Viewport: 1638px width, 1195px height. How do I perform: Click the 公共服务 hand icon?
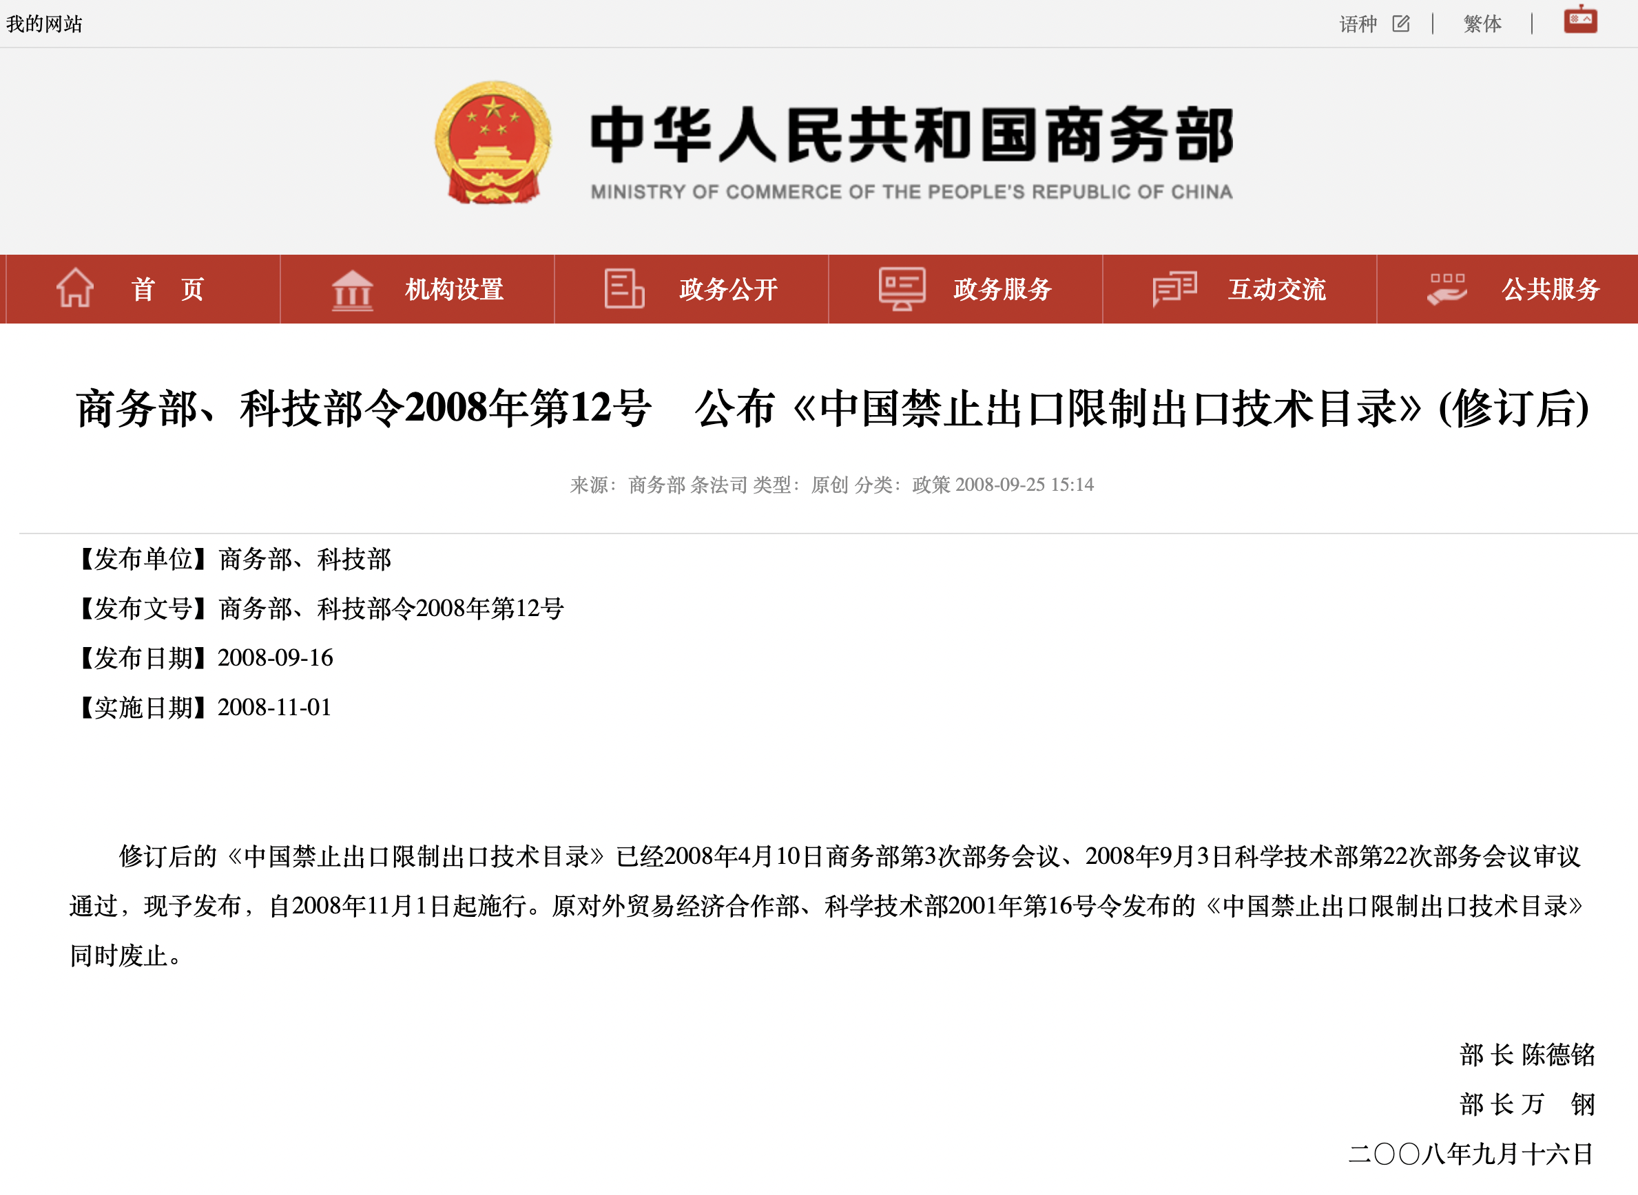tap(1447, 288)
